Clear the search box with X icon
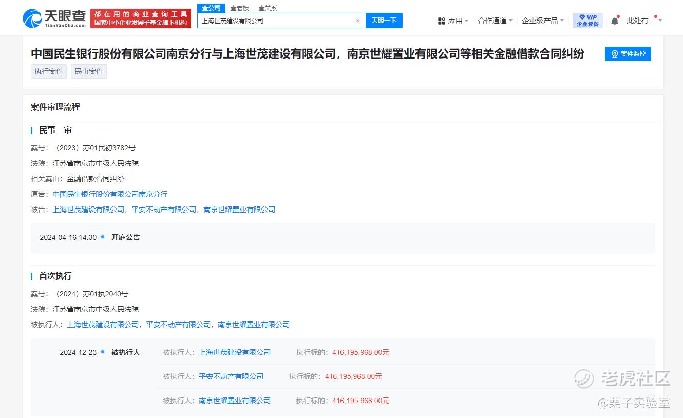683x418 pixels. [358, 21]
